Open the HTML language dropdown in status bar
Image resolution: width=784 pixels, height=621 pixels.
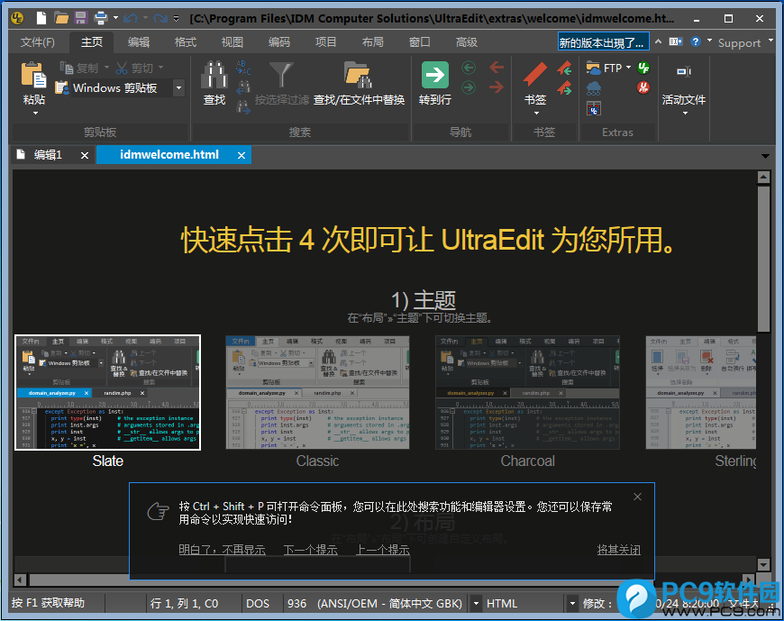tap(572, 604)
